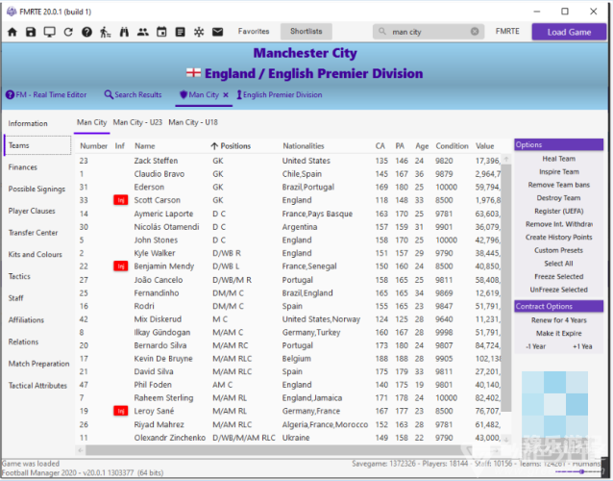This screenshot has width=613, height=481.
Task: Click the Load Game button
Action: click(569, 32)
